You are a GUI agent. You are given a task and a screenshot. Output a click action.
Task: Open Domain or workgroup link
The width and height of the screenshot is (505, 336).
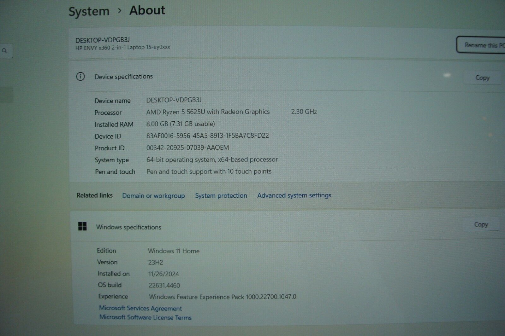click(x=153, y=195)
